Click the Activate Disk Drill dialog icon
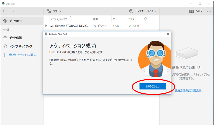This screenshot has width=214, height=125. [x=46, y=34]
